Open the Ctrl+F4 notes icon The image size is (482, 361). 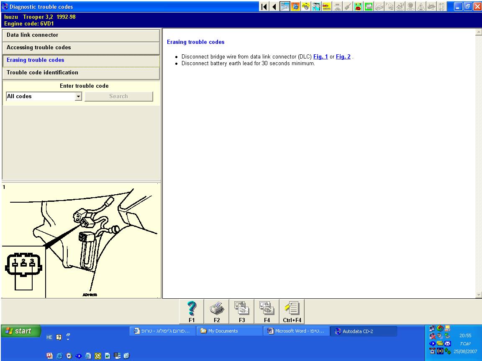click(292, 311)
